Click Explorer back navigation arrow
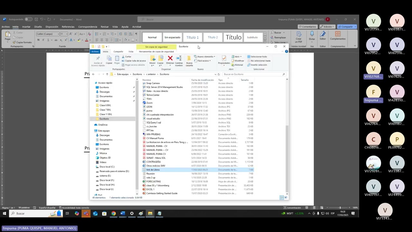Screen dimensions: 412x232 [x=93, y=74]
